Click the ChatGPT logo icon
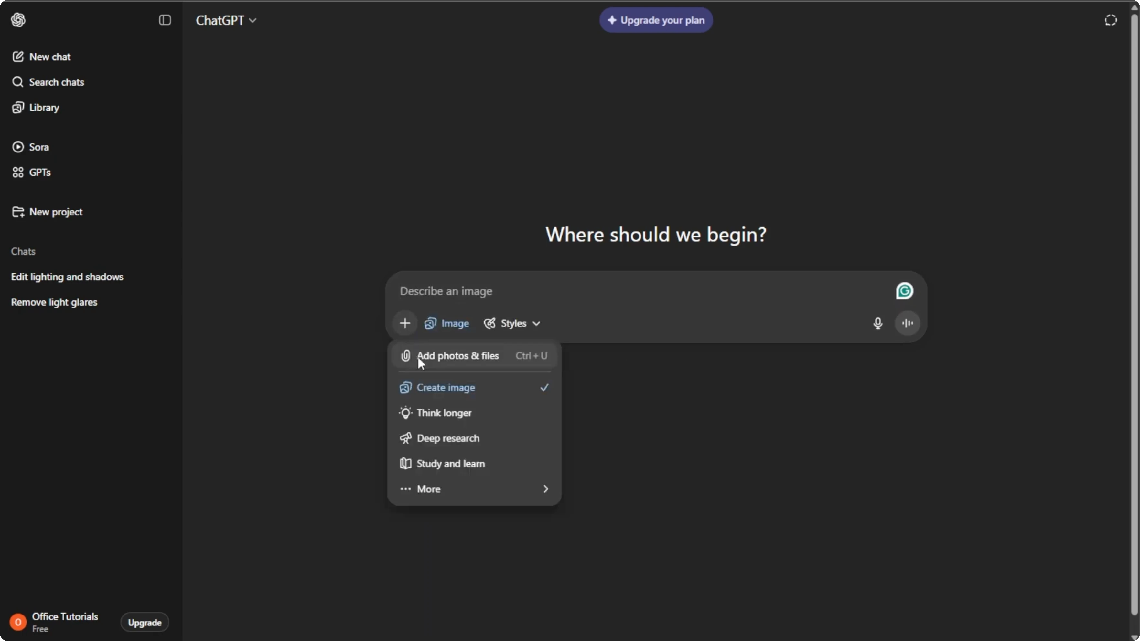Viewport: 1140px width, 641px height. 18,20
